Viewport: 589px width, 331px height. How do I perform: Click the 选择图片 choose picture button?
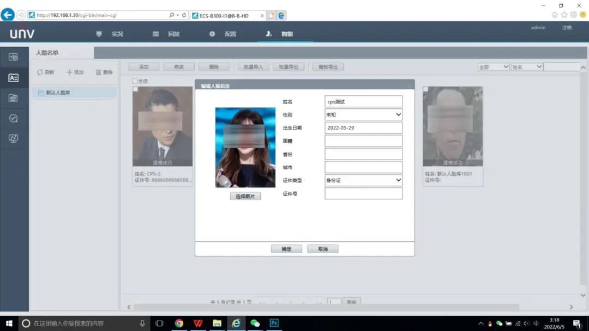245,197
